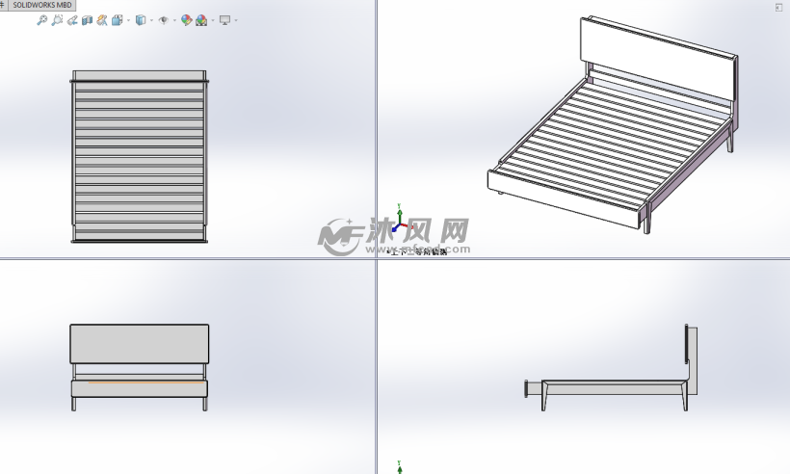Click the View Orientation cube icon
Image resolution: width=790 pixels, height=474 pixels.
(117, 19)
